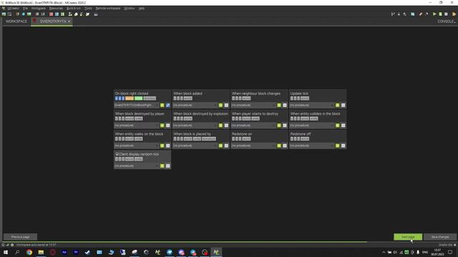
Task: Open Windows notification center
Action: pos(450,252)
